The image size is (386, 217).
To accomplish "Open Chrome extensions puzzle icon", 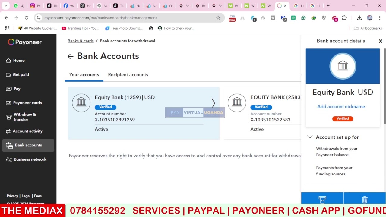I will click(344, 18).
